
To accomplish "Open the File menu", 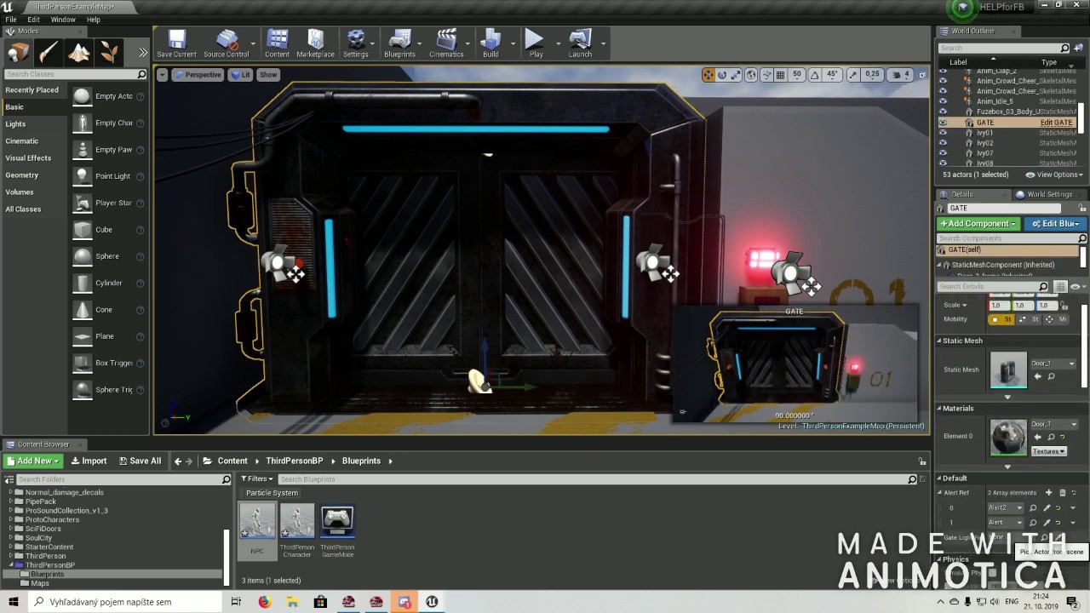I will [x=11, y=19].
